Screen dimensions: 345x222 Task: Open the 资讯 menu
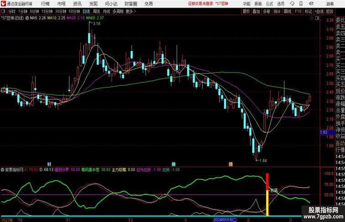78,4
